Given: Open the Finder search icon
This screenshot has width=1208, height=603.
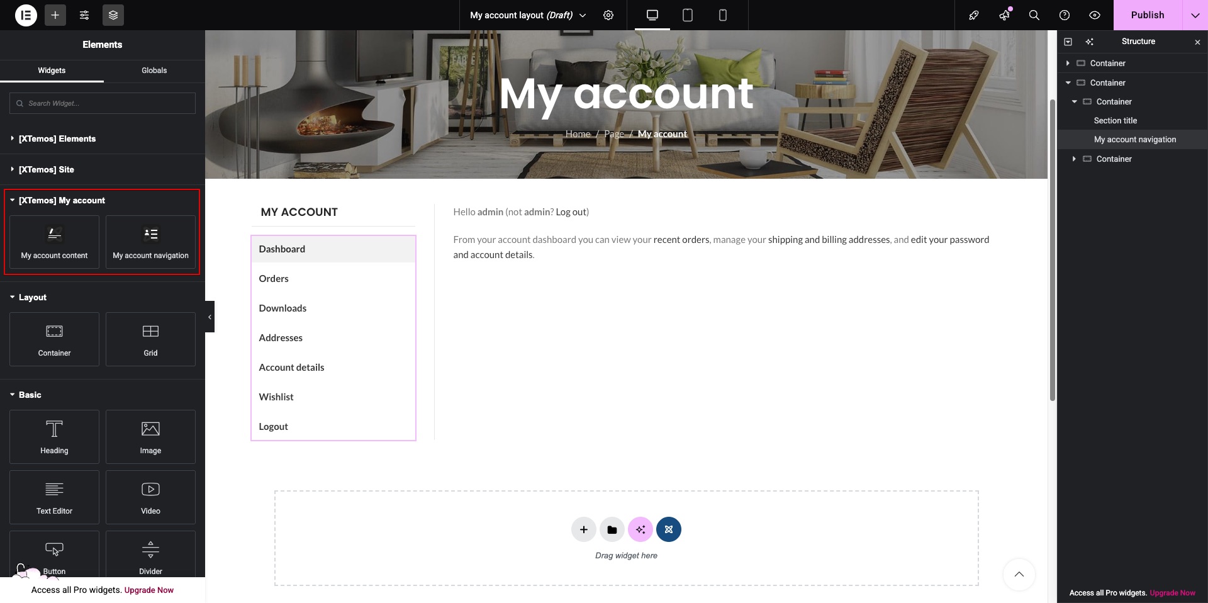Looking at the screenshot, I should pyautogui.click(x=1034, y=15).
